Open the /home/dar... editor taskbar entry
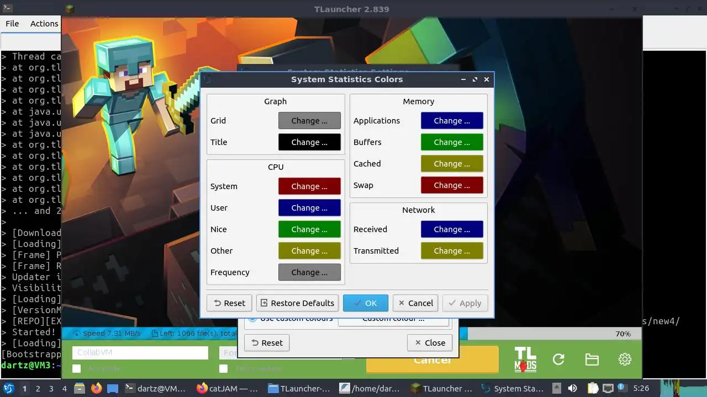The width and height of the screenshot is (707, 397). (370, 388)
